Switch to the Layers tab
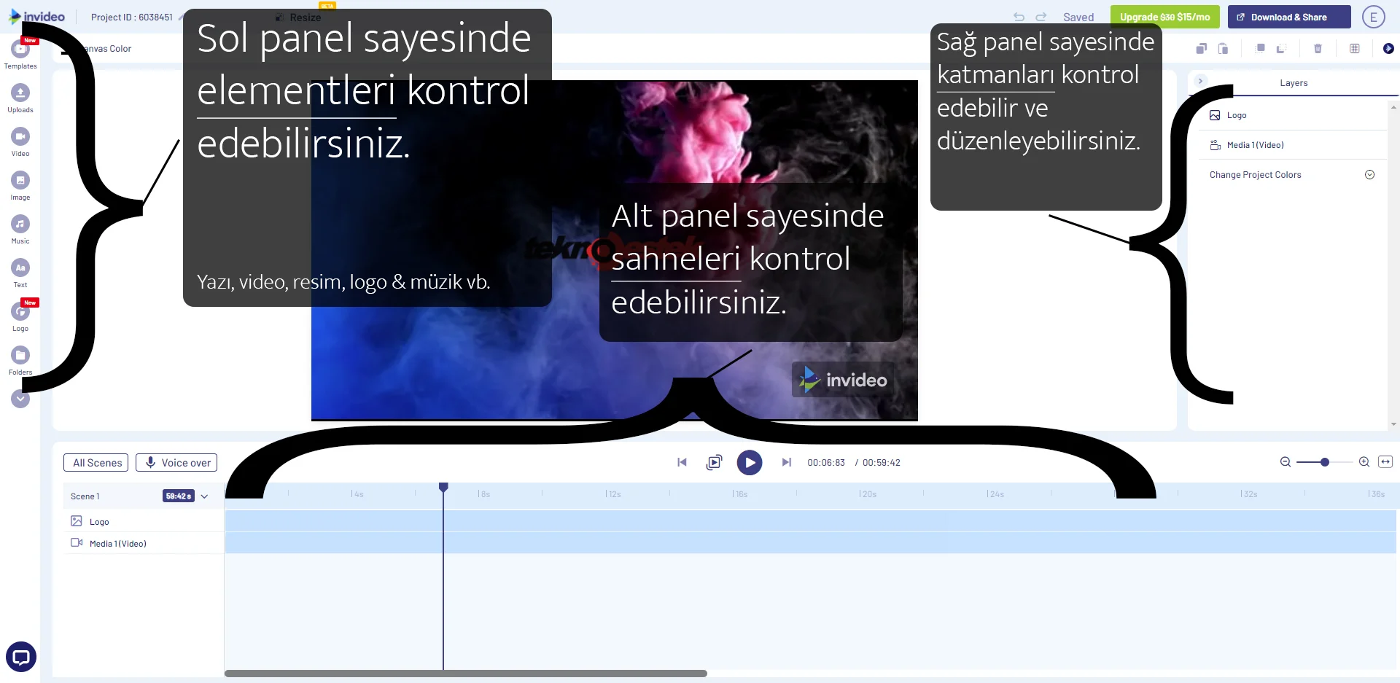This screenshot has width=1400, height=683. [x=1294, y=83]
